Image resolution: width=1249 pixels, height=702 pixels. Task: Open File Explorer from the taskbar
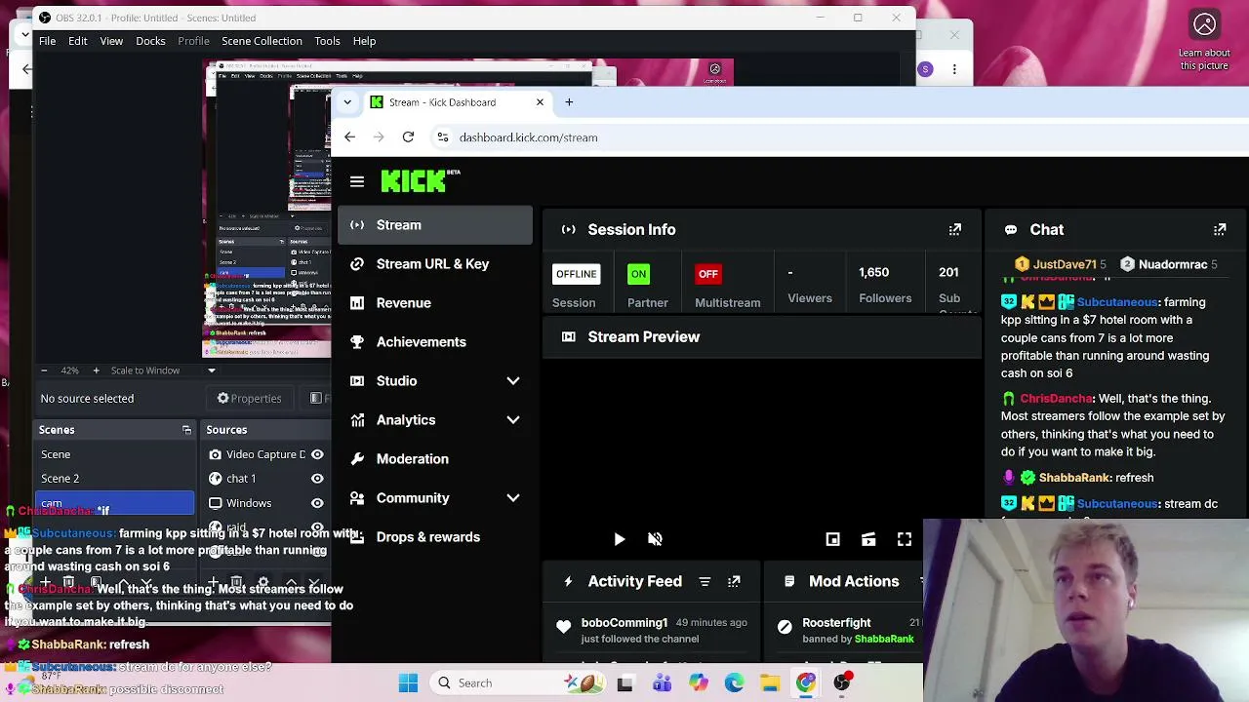click(x=770, y=683)
